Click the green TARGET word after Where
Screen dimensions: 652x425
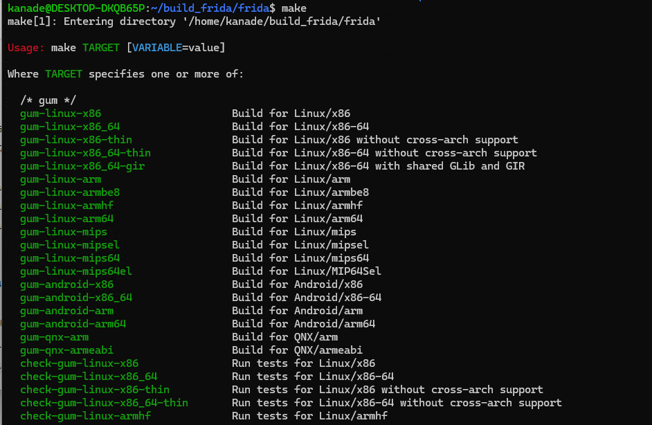point(64,74)
